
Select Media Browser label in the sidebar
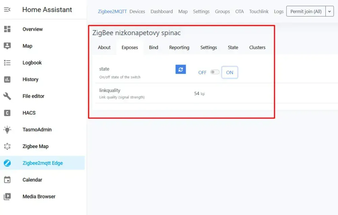39,196
